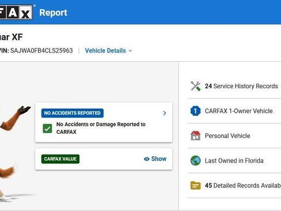
Task: Click the house Personal Vehicle icon
Action: click(x=195, y=135)
